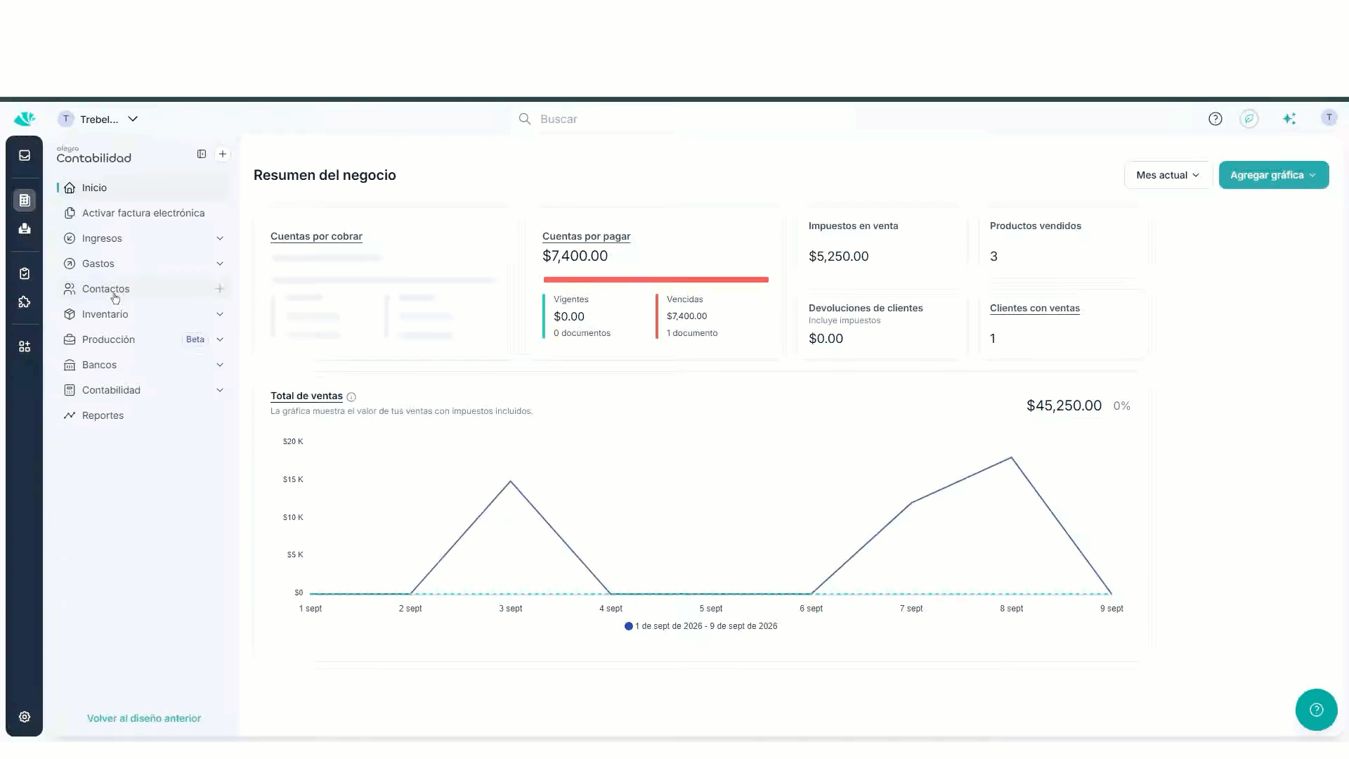The height and width of the screenshot is (759, 1349).
Task: Open Activar factura electrónica
Action: click(x=143, y=213)
